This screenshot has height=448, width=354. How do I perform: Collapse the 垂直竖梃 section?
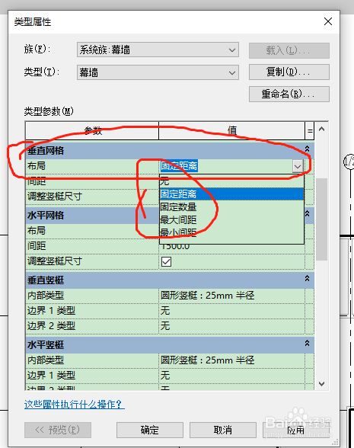tap(308, 278)
